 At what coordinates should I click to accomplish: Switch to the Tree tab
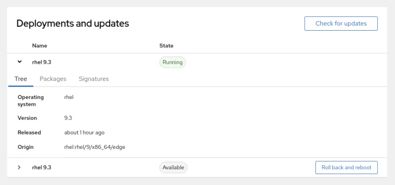(21, 79)
